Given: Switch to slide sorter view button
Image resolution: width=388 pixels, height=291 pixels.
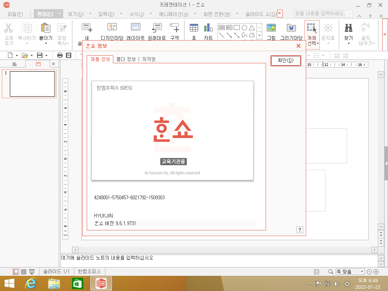Looking at the screenshot, I should click(x=24, y=272).
